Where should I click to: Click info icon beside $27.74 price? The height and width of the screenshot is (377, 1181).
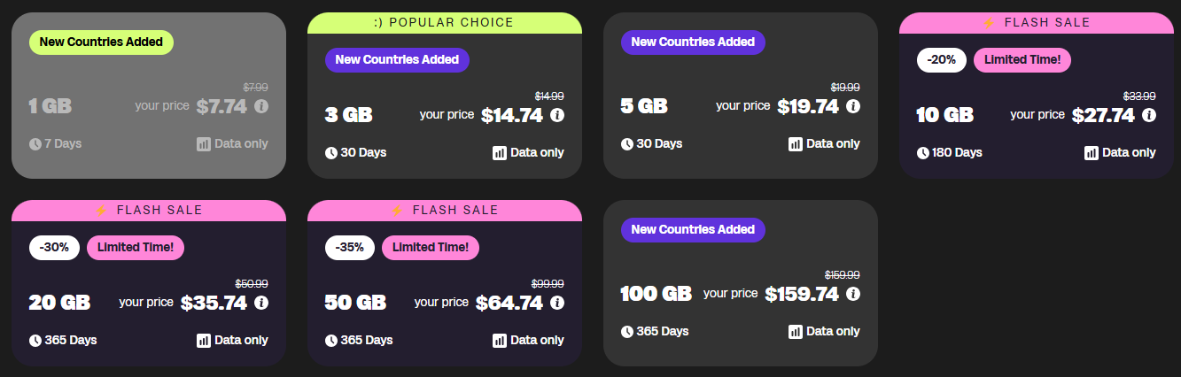[x=1149, y=115]
